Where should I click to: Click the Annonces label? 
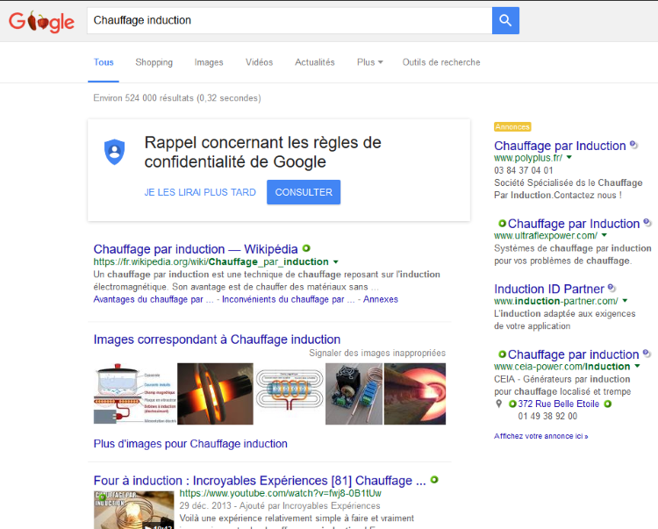coord(512,126)
